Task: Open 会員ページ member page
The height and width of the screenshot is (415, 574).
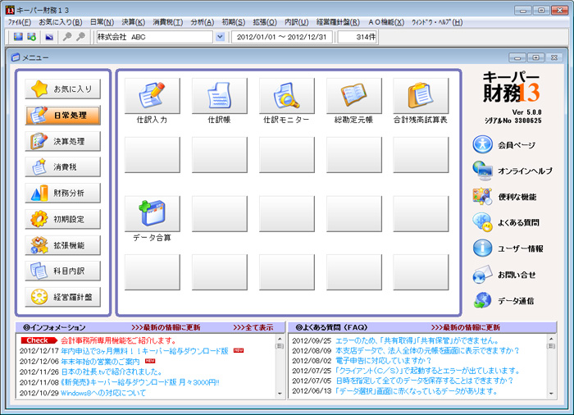Action: [x=504, y=144]
